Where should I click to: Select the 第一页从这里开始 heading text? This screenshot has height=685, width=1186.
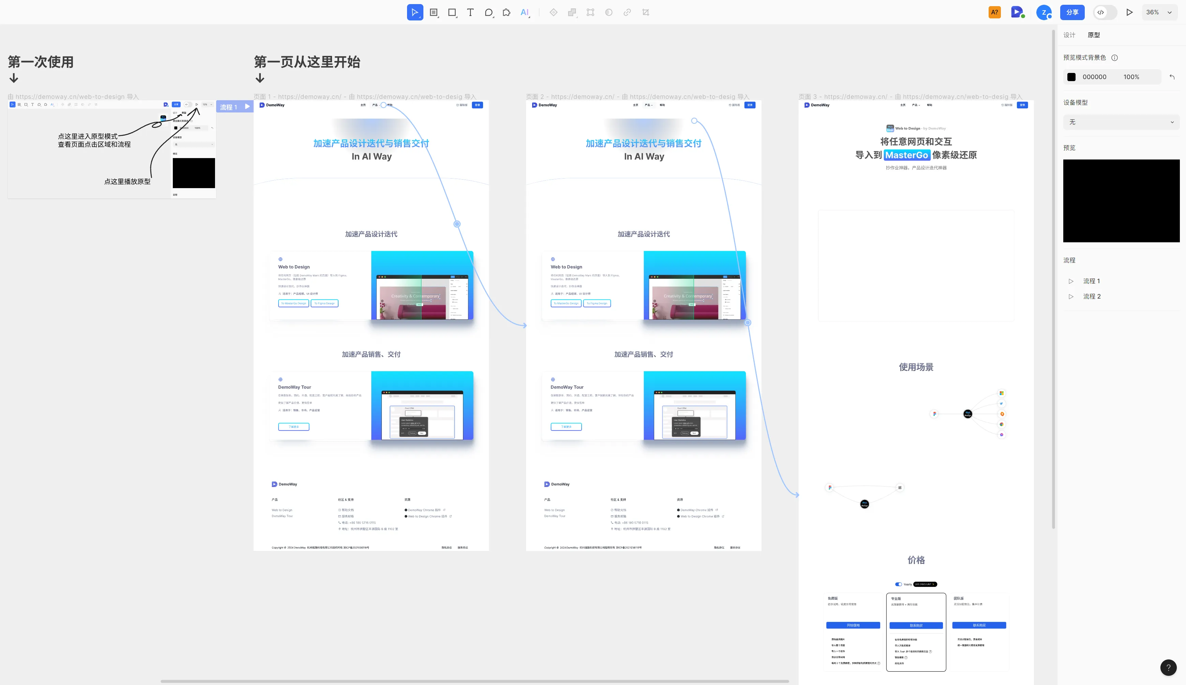pos(307,62)
